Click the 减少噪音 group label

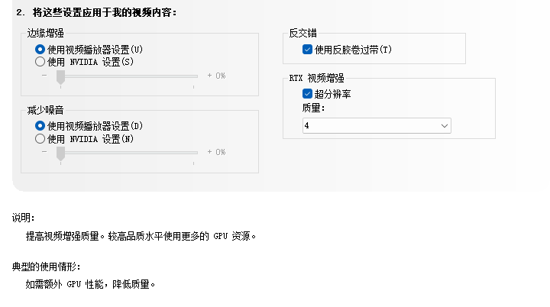[46, 111]
